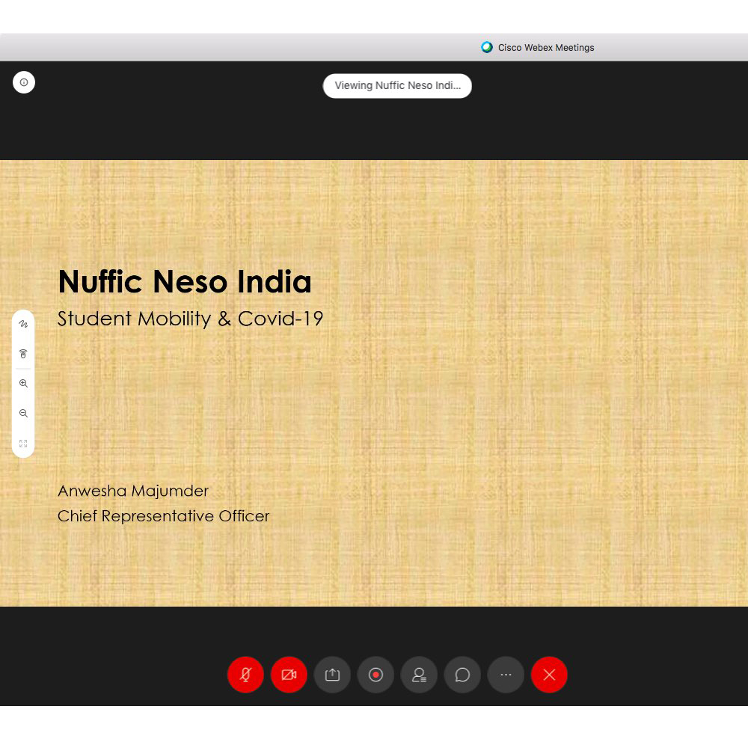Open the chat panel
The height and width of the screenshot is (748, 748).
(x=462, y=675)
